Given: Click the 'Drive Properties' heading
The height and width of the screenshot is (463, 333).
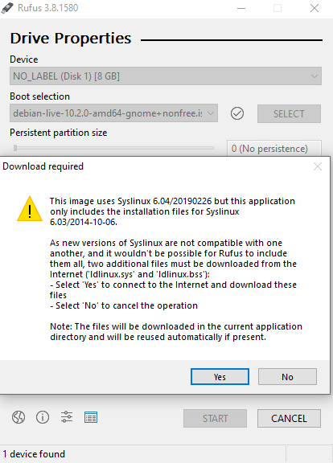Looking at the screenshot, I should [71, 39].
